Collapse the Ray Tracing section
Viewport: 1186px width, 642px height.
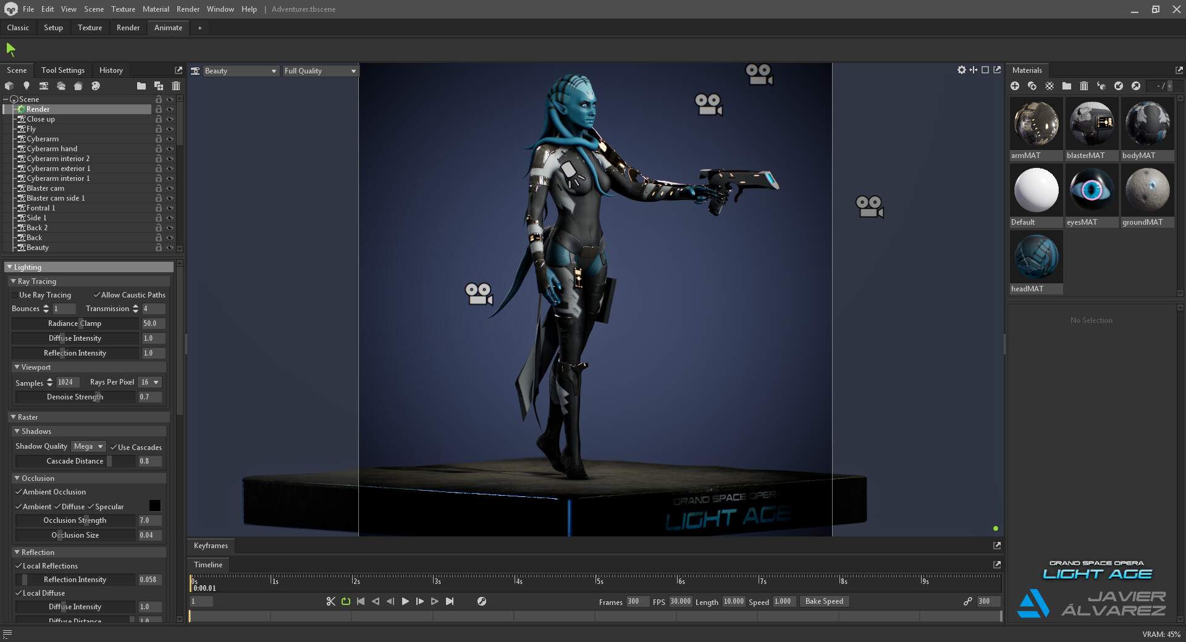pyautogui.click(x=13, y=281)
